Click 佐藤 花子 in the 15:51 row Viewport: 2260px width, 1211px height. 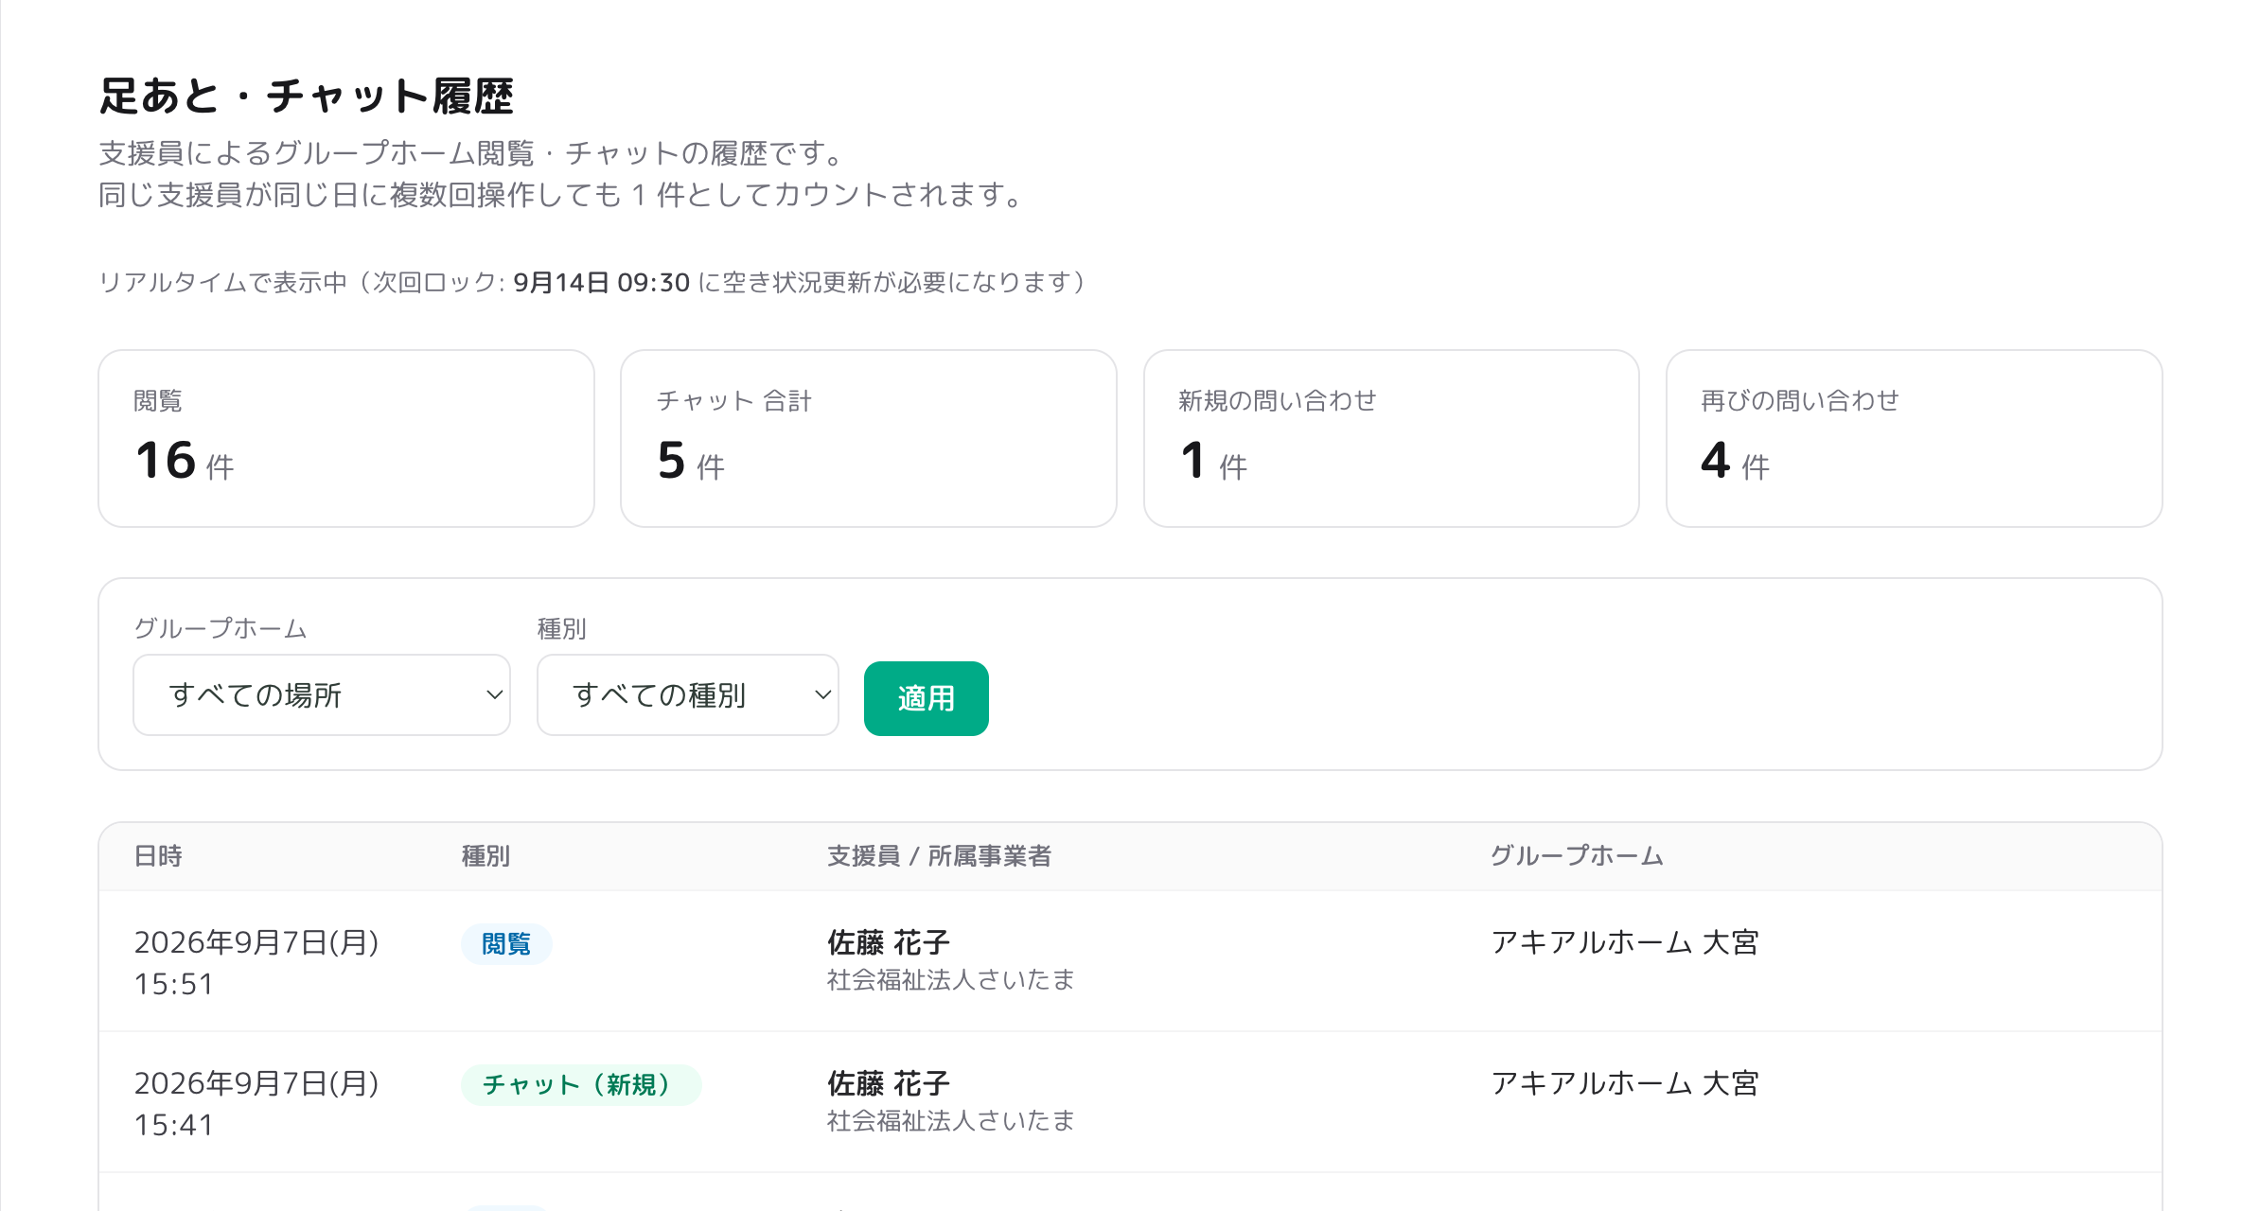(x=888, y=942)
